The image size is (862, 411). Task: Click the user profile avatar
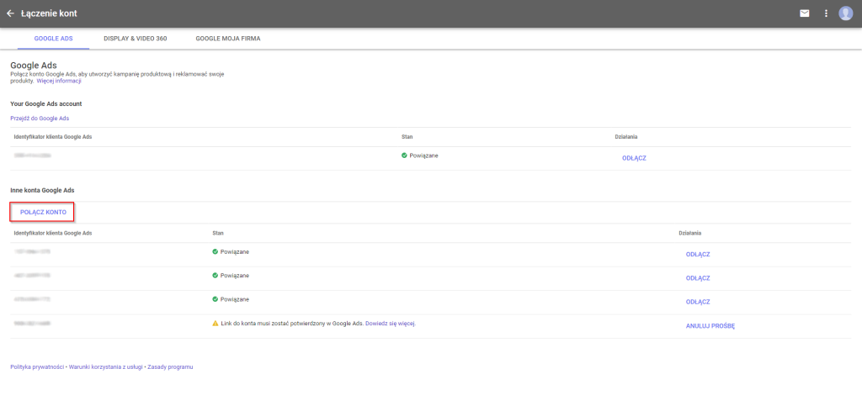pyautogui.click(x=846, y=13)
